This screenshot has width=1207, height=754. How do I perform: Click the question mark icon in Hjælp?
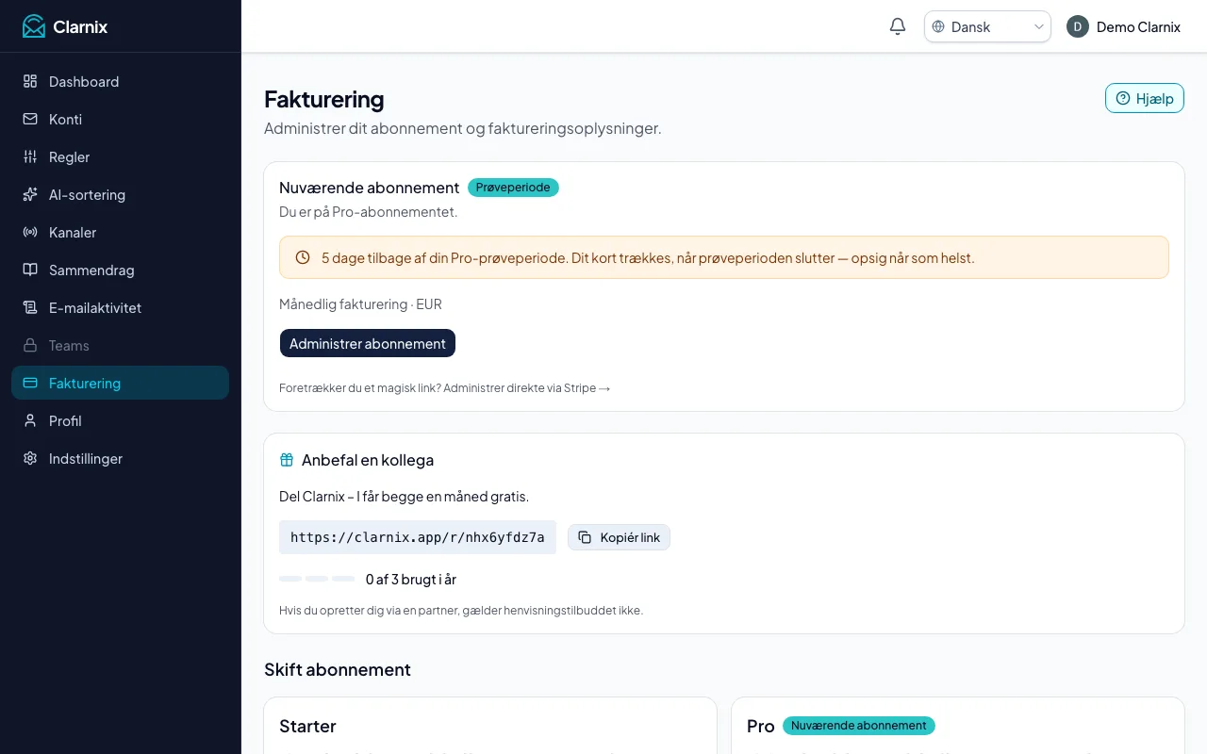1123,98
